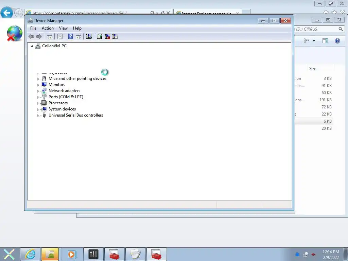This screenshot has height=261, width=348.
Task: Select the Network adapters tree item
Action: tap(64, 90)
